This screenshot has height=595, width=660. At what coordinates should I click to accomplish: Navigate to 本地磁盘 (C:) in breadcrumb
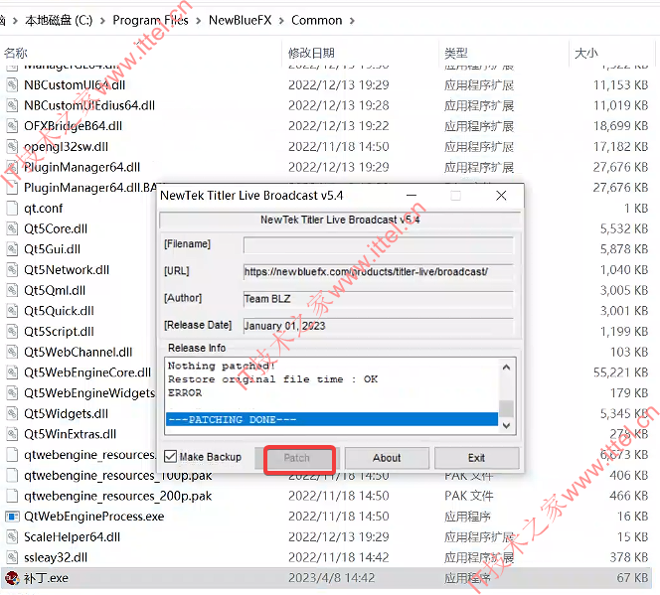coord(59,20)
